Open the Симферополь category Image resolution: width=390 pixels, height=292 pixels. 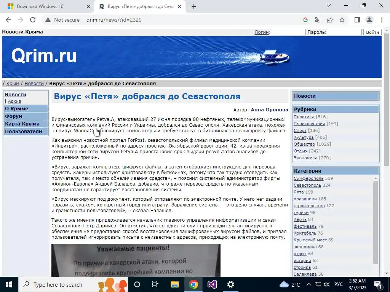(308, 178)
